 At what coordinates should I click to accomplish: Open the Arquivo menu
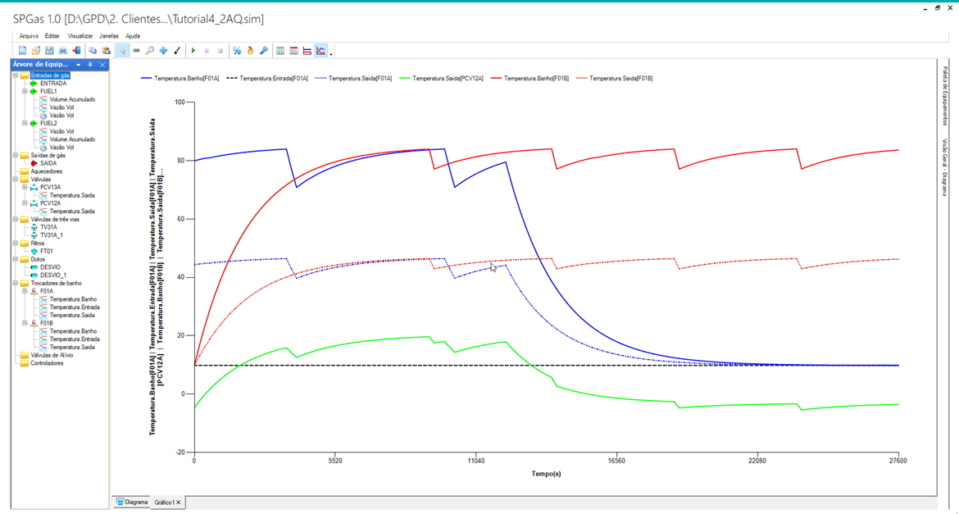coord(29,35)
